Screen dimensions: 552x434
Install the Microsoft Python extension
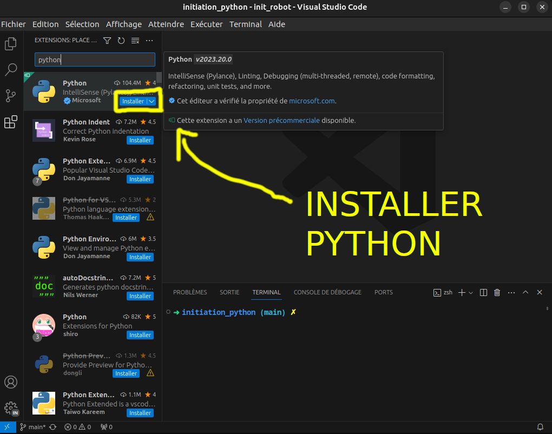coord(133,101)
